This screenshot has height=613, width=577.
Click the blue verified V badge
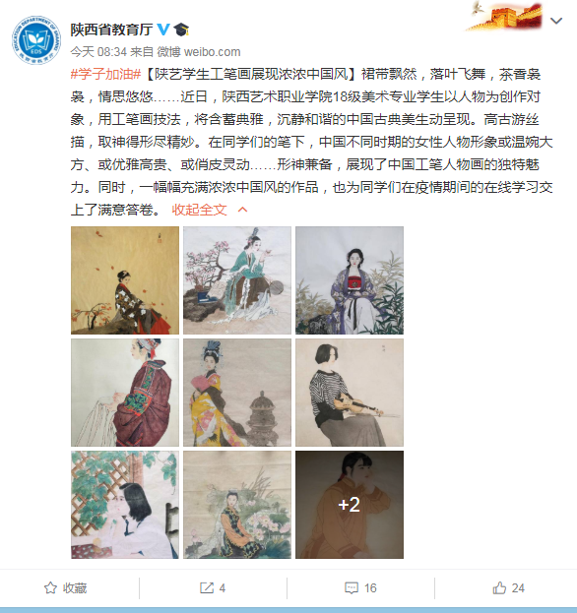pyautogui.click(x=163, y=30)
